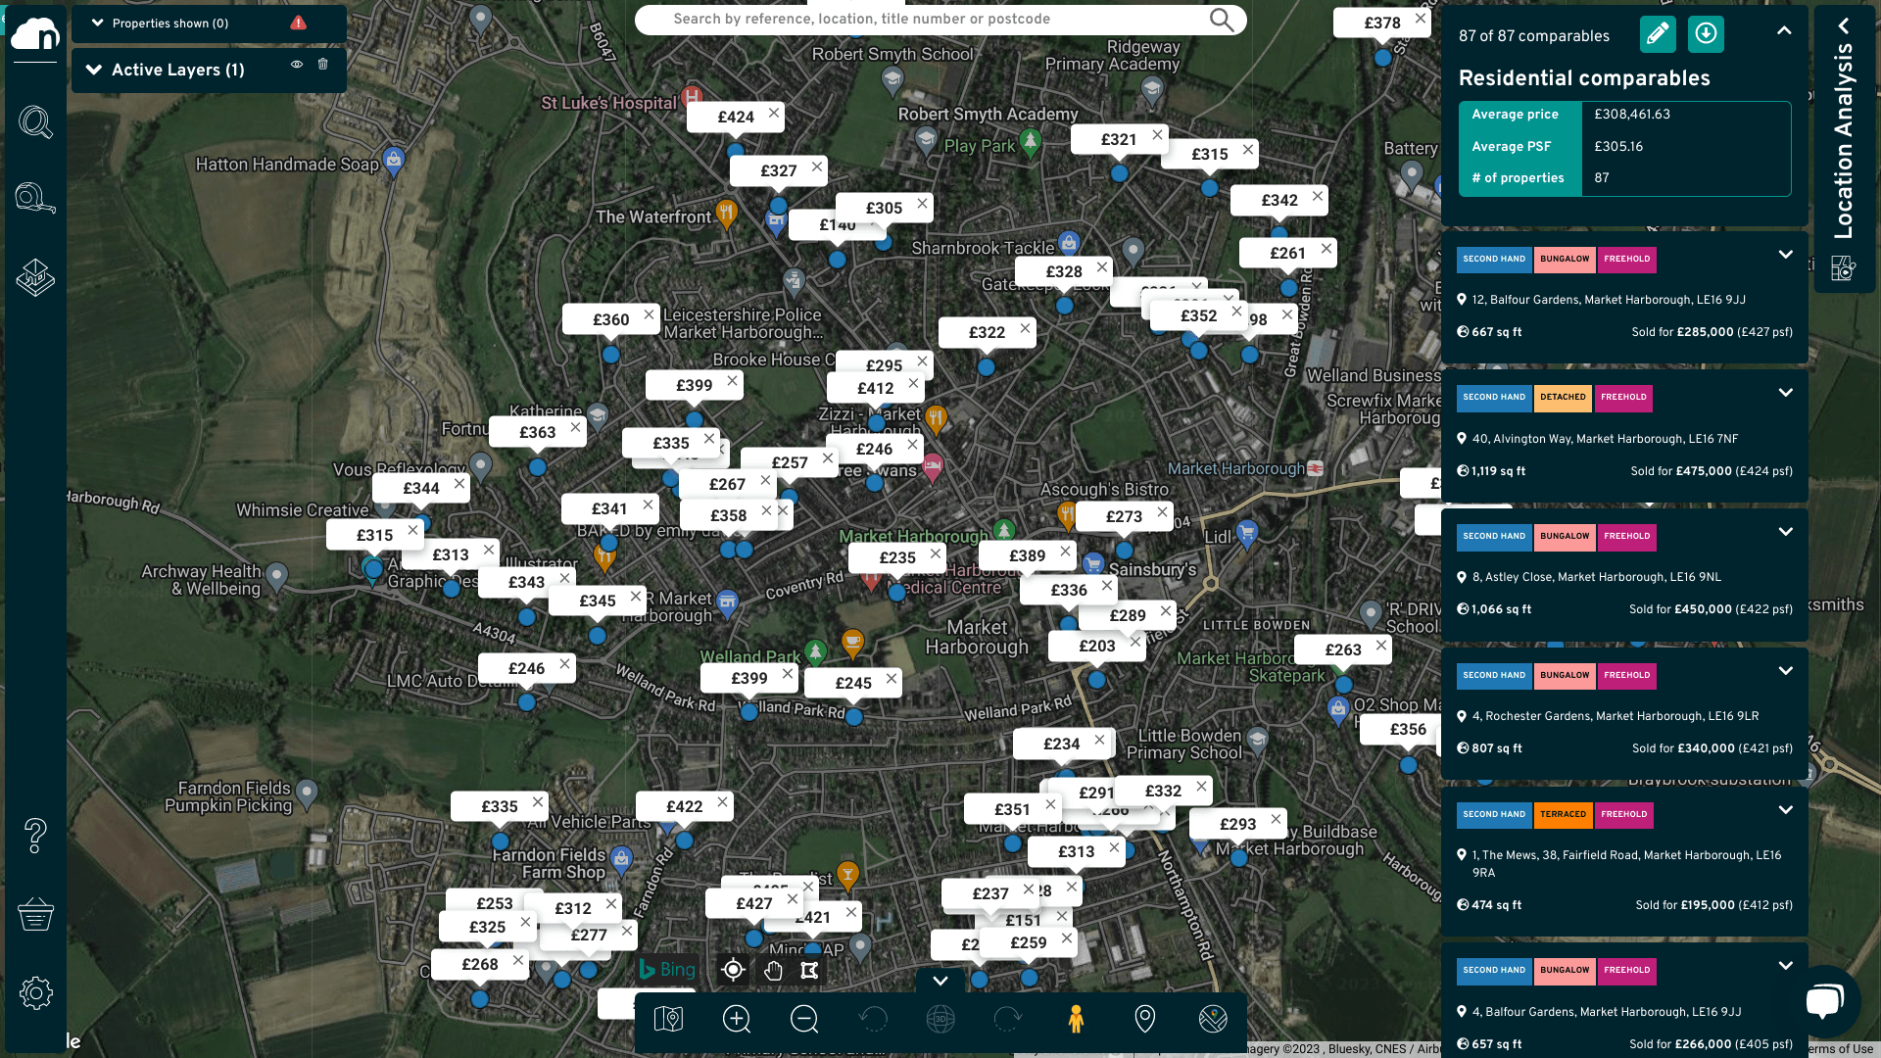Image resolution: width=1881 pixels, height=1058 pixels.
Task: Open the basket icon in sidebar
Action: pyautogui.click(x=35, y=914)
